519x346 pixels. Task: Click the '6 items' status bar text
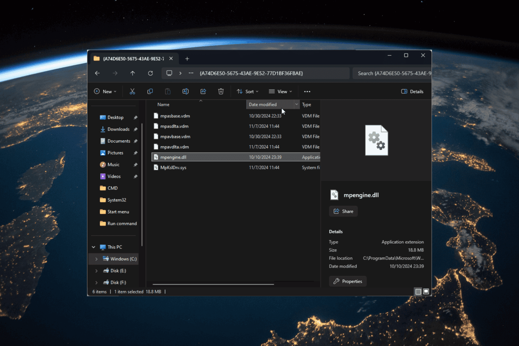tap(99, 292)
